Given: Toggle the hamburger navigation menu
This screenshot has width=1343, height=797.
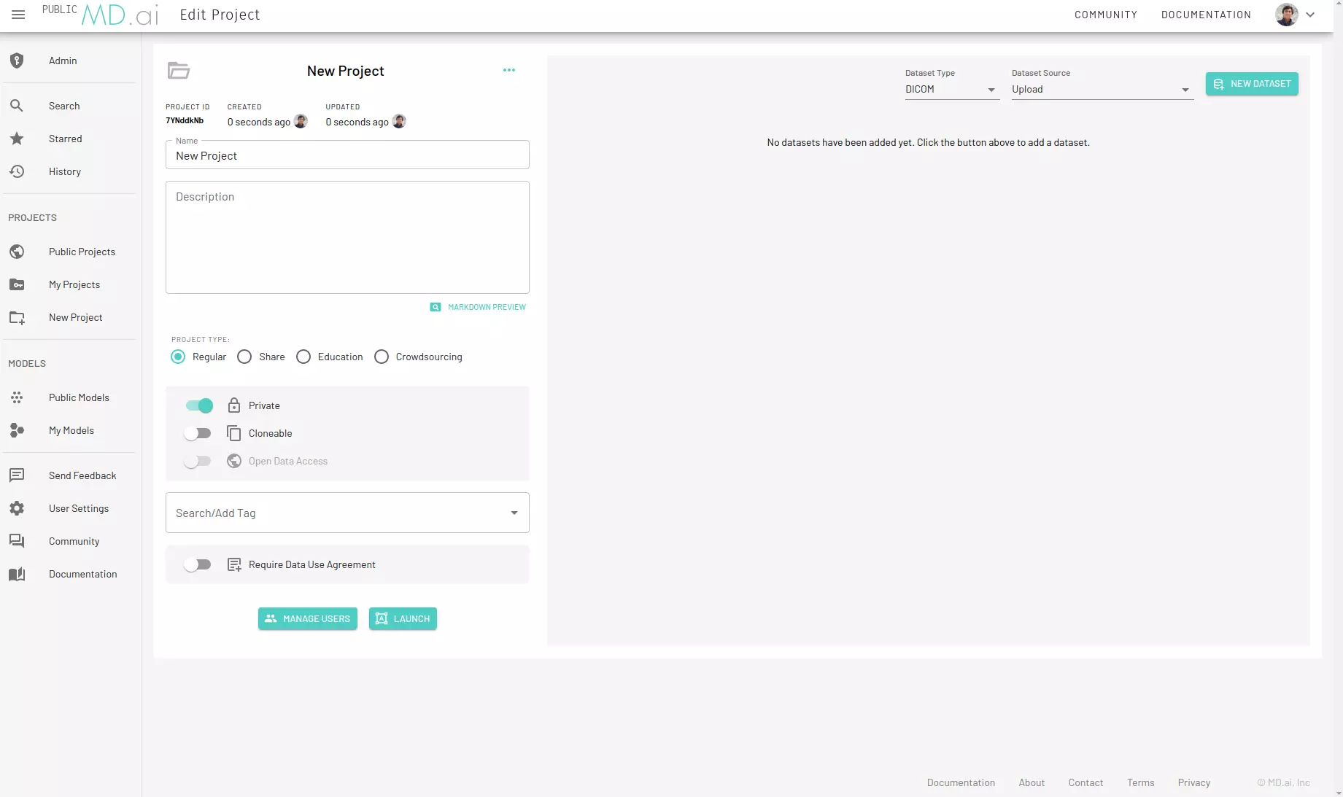Looking at the screenshot, I should tap(18, 15).
